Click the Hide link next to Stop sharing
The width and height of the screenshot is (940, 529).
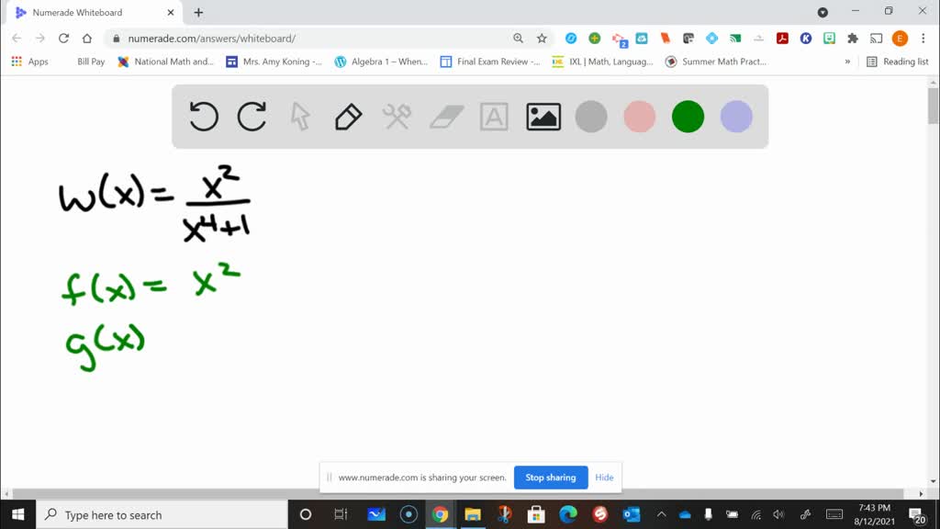[604, 478]
